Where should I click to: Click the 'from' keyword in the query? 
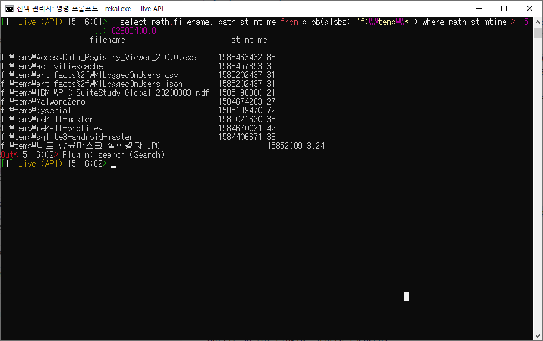(289, 22)
